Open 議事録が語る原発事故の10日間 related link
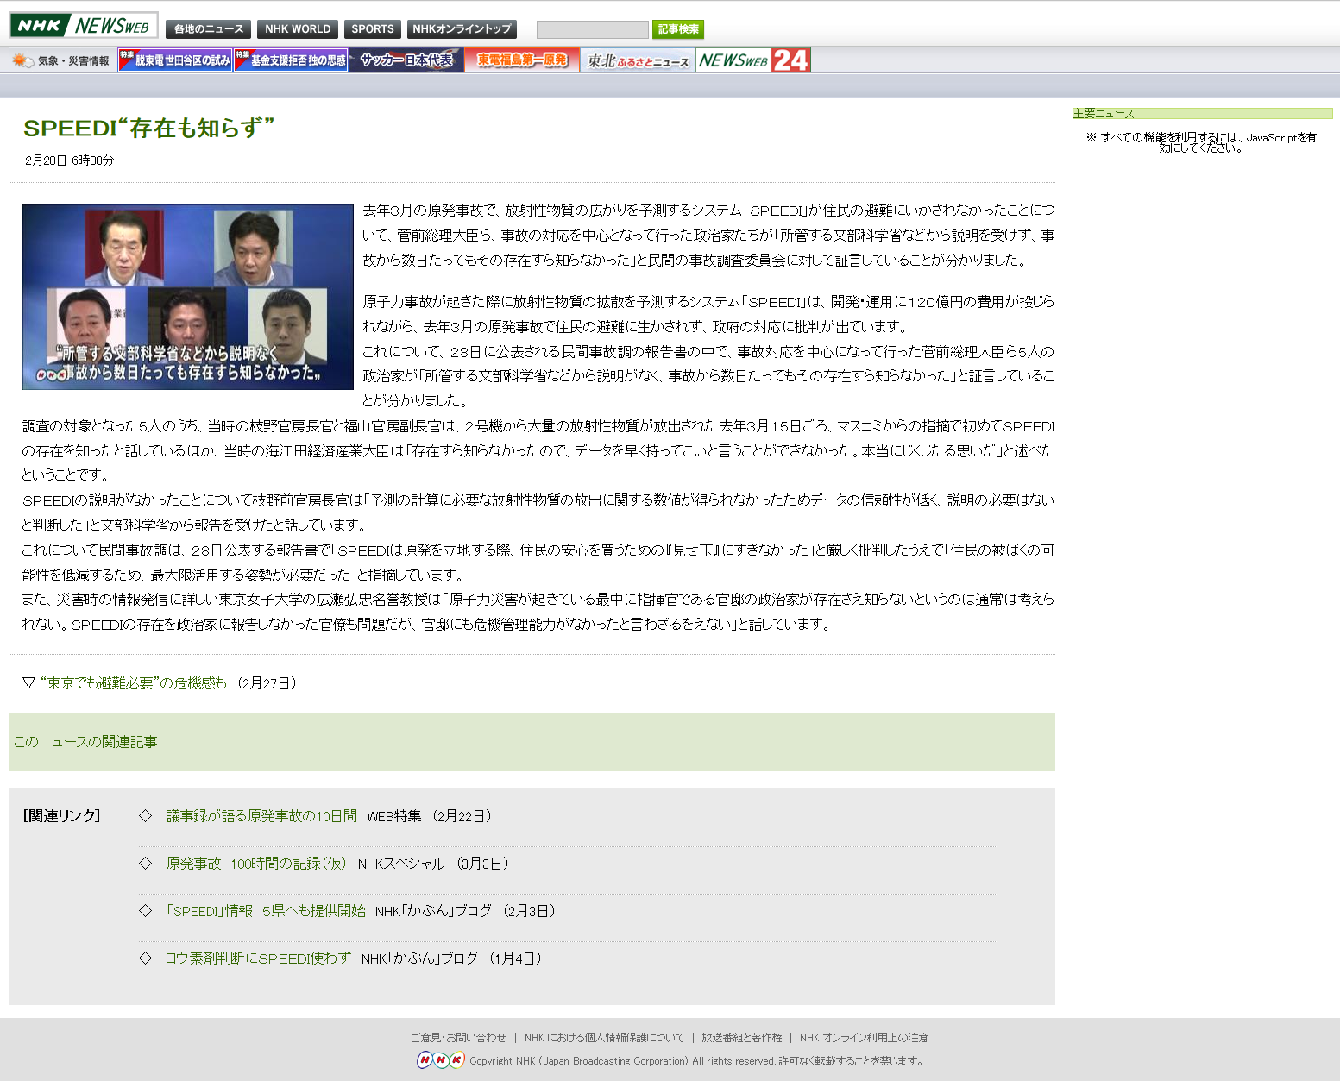The image size is (1340, 1081). pos(261,816)
